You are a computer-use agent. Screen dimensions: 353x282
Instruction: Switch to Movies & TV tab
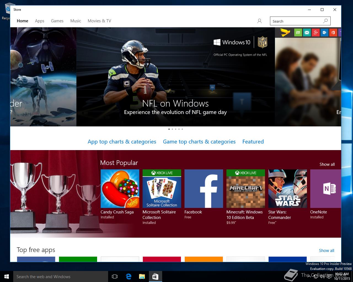99,21
